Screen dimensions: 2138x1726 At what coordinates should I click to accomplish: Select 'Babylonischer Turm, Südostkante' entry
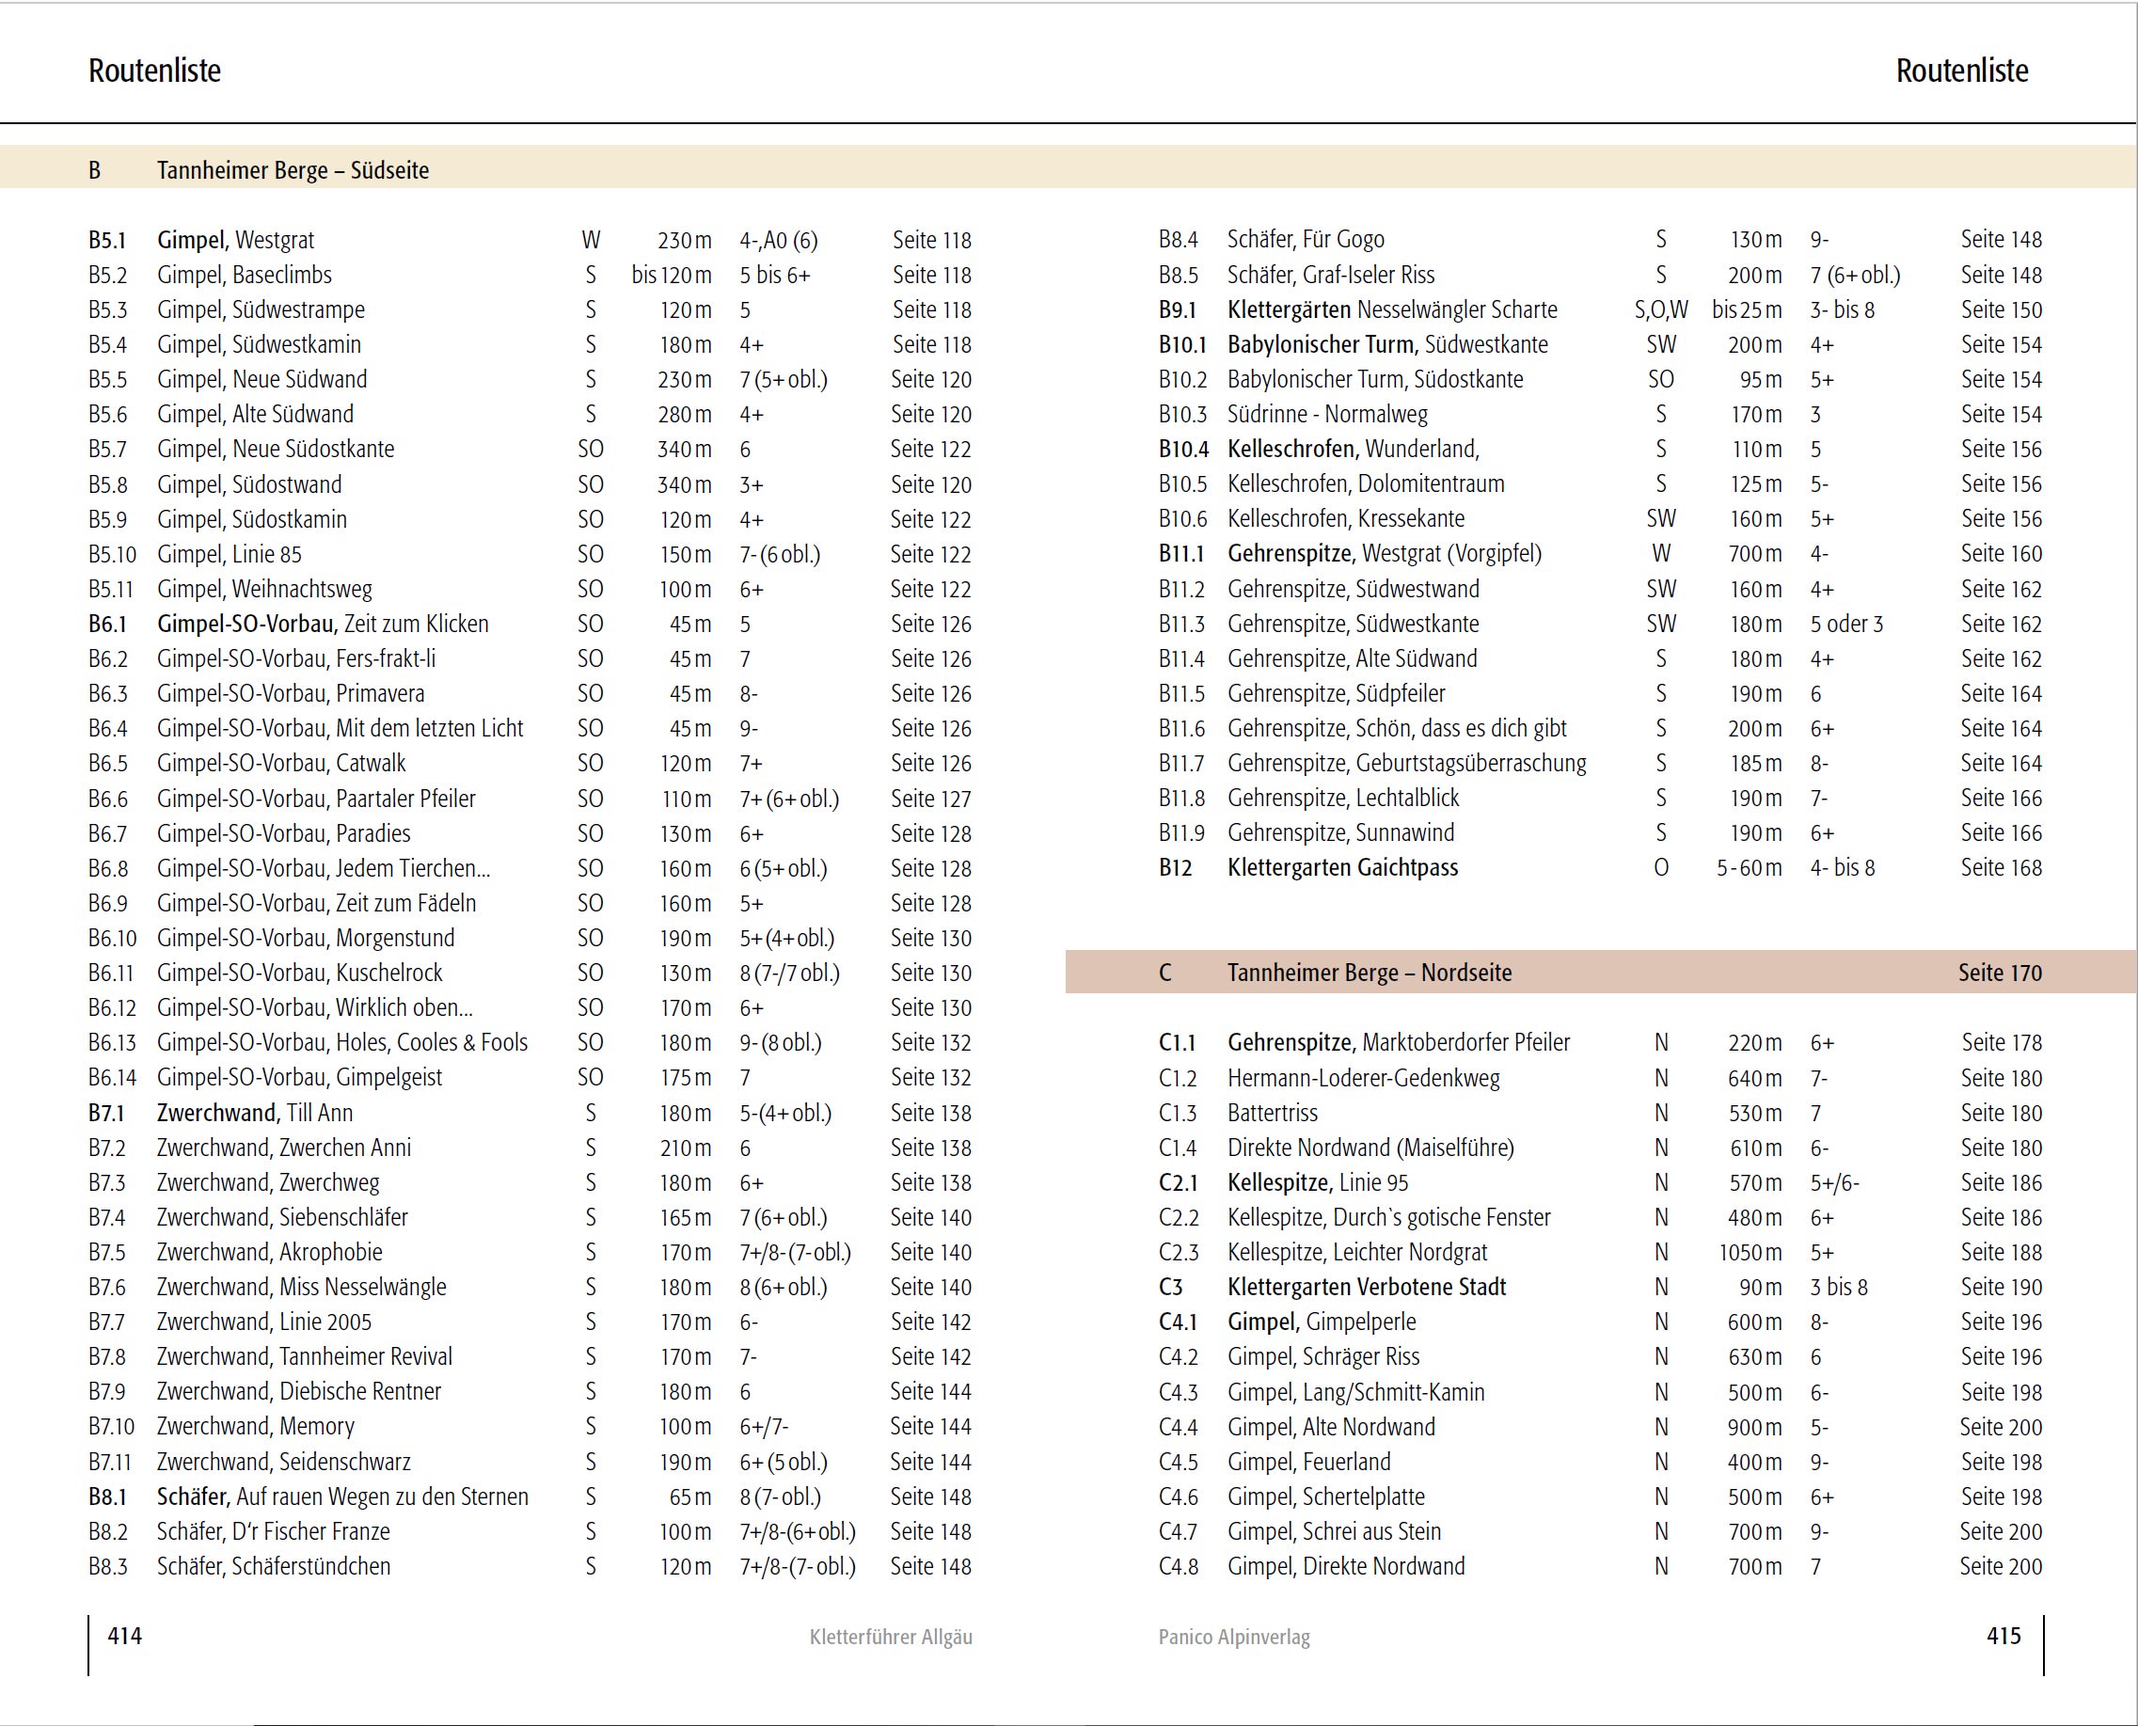(x=1375, y=379)
